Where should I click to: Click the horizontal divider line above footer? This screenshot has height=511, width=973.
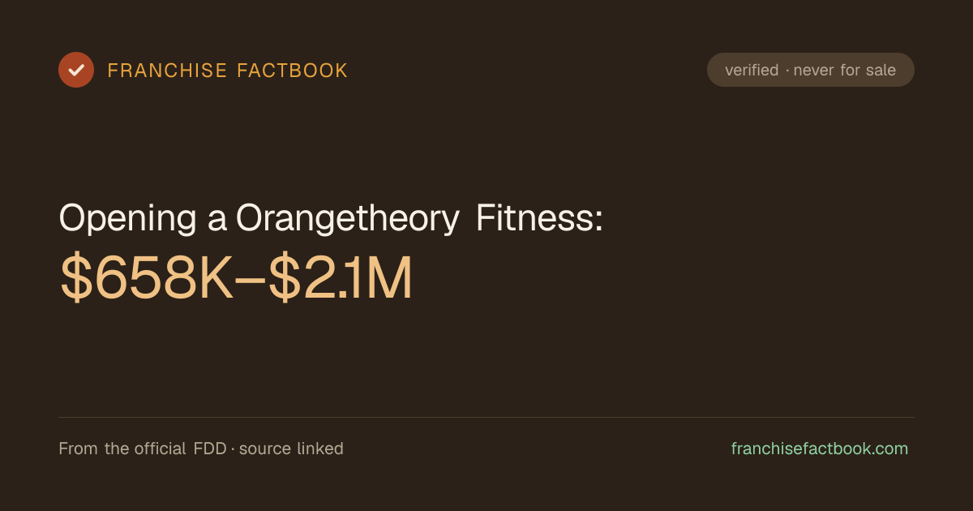[486, 418]
